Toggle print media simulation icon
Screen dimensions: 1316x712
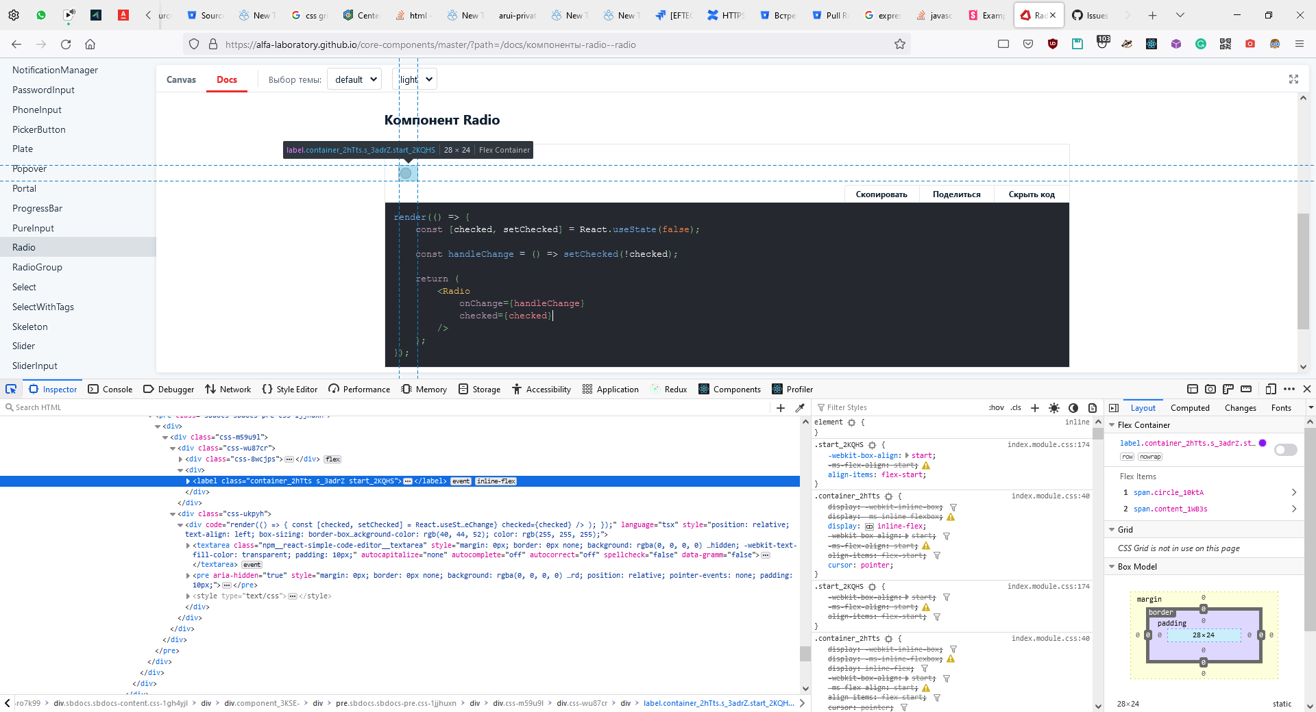(1093, 408)
